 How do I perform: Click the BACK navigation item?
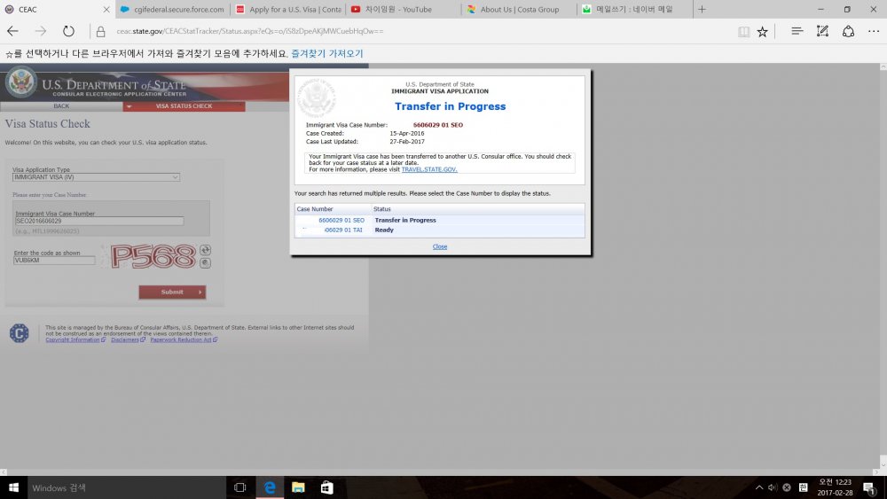(x=61, y=106)
